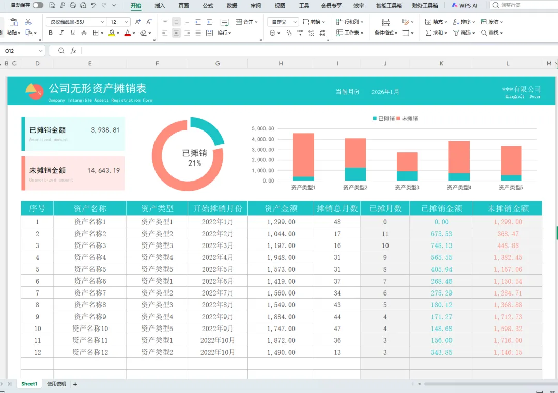This screenshot has width=558, height=393.
Task: Align text to the left
Action: (165, 32)
